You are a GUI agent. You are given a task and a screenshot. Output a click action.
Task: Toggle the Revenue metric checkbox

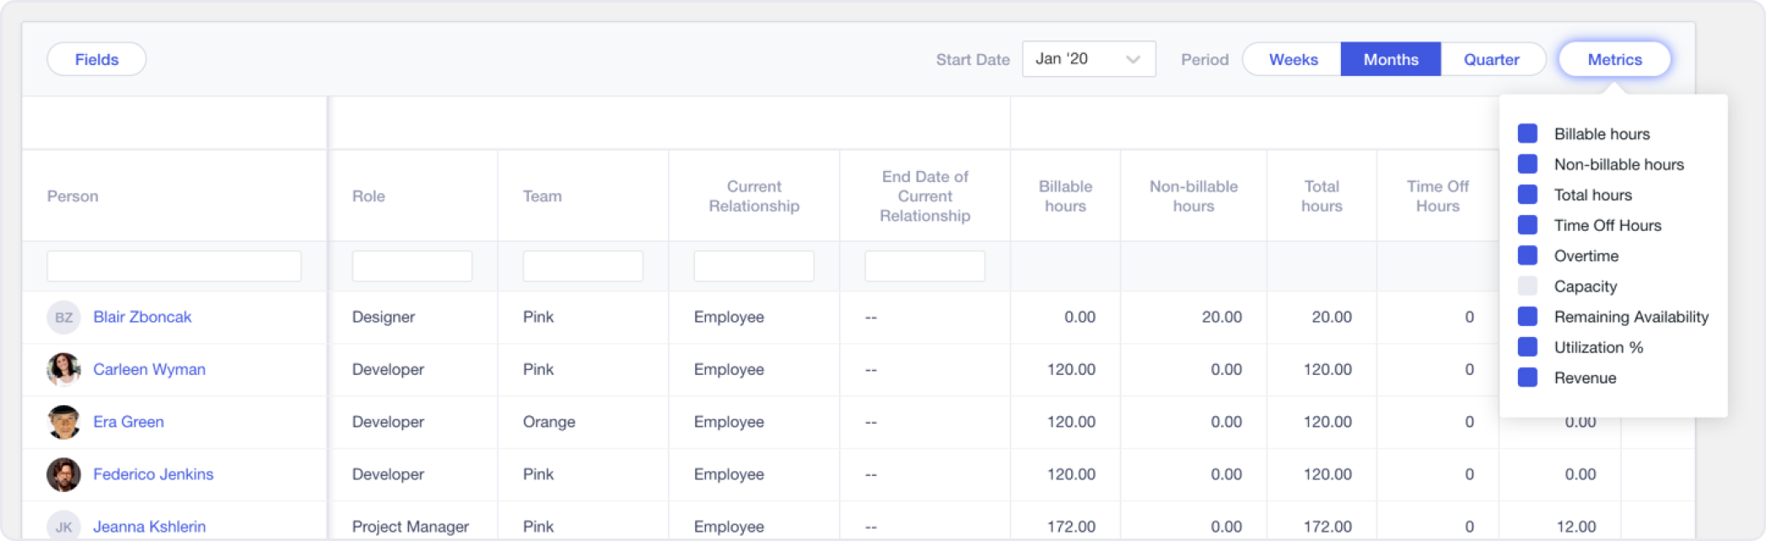[1527, 378]
